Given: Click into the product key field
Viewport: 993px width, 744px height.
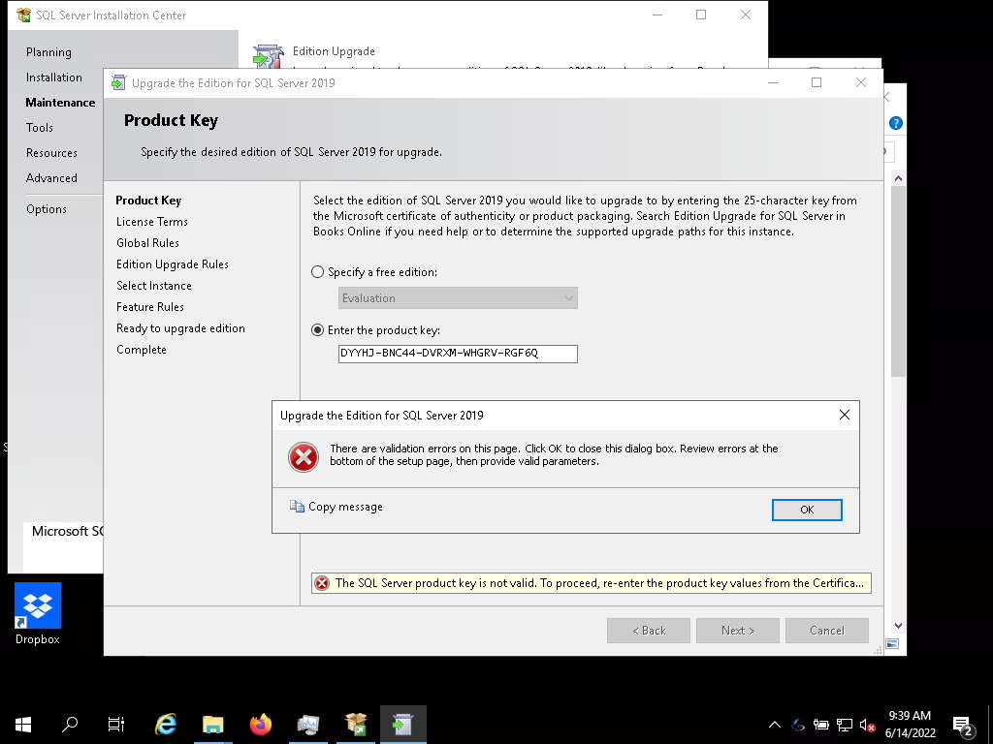Looking at the screenshot, I should (458, 354).
